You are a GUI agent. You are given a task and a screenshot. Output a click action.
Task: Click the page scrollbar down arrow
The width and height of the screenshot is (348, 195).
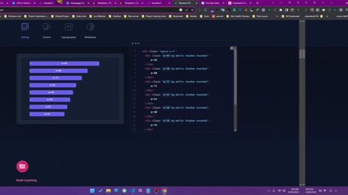(x=302, y=184)
